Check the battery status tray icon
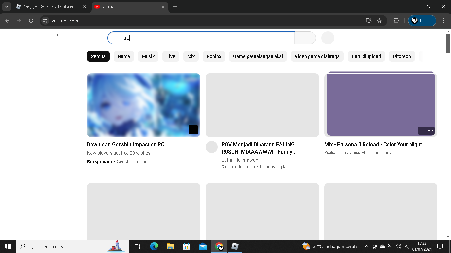This screenshot has width=451, height=253. coord(391,246)
